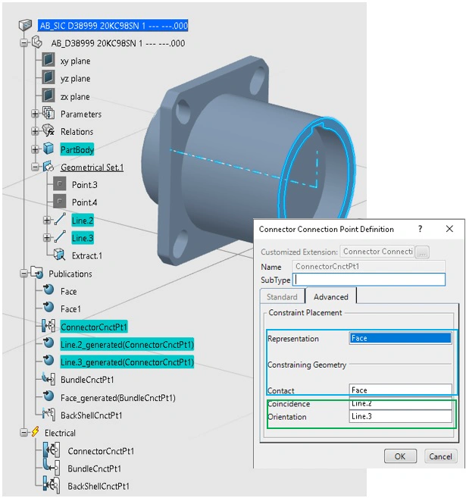Click the Face1 publication icon

(48, 308)
